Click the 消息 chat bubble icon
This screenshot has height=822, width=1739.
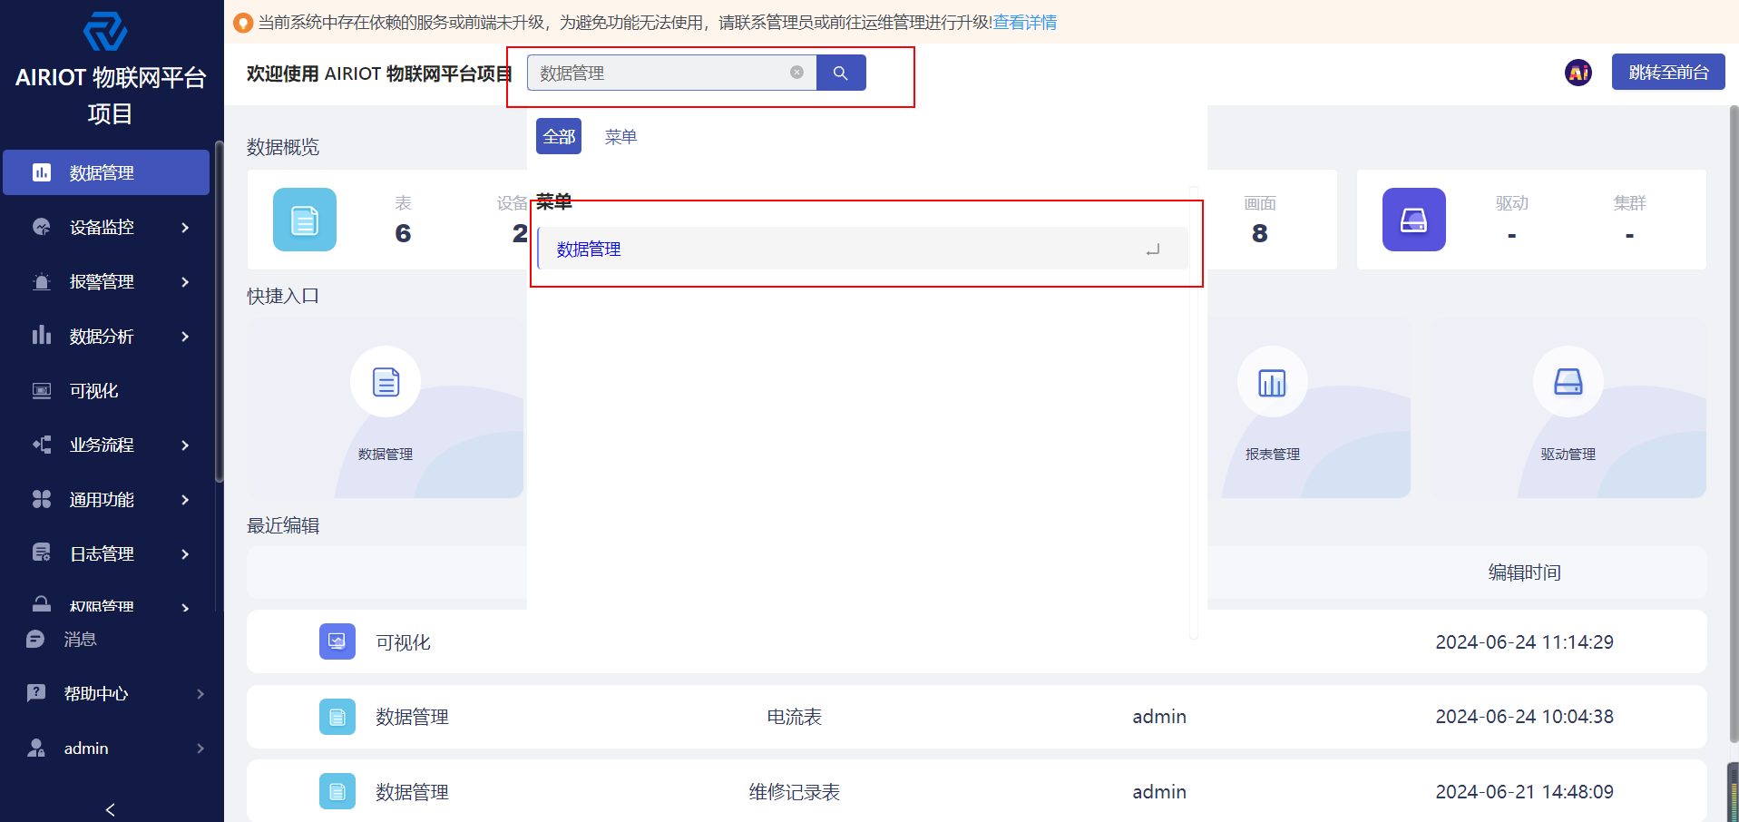[x=35, y=640]
